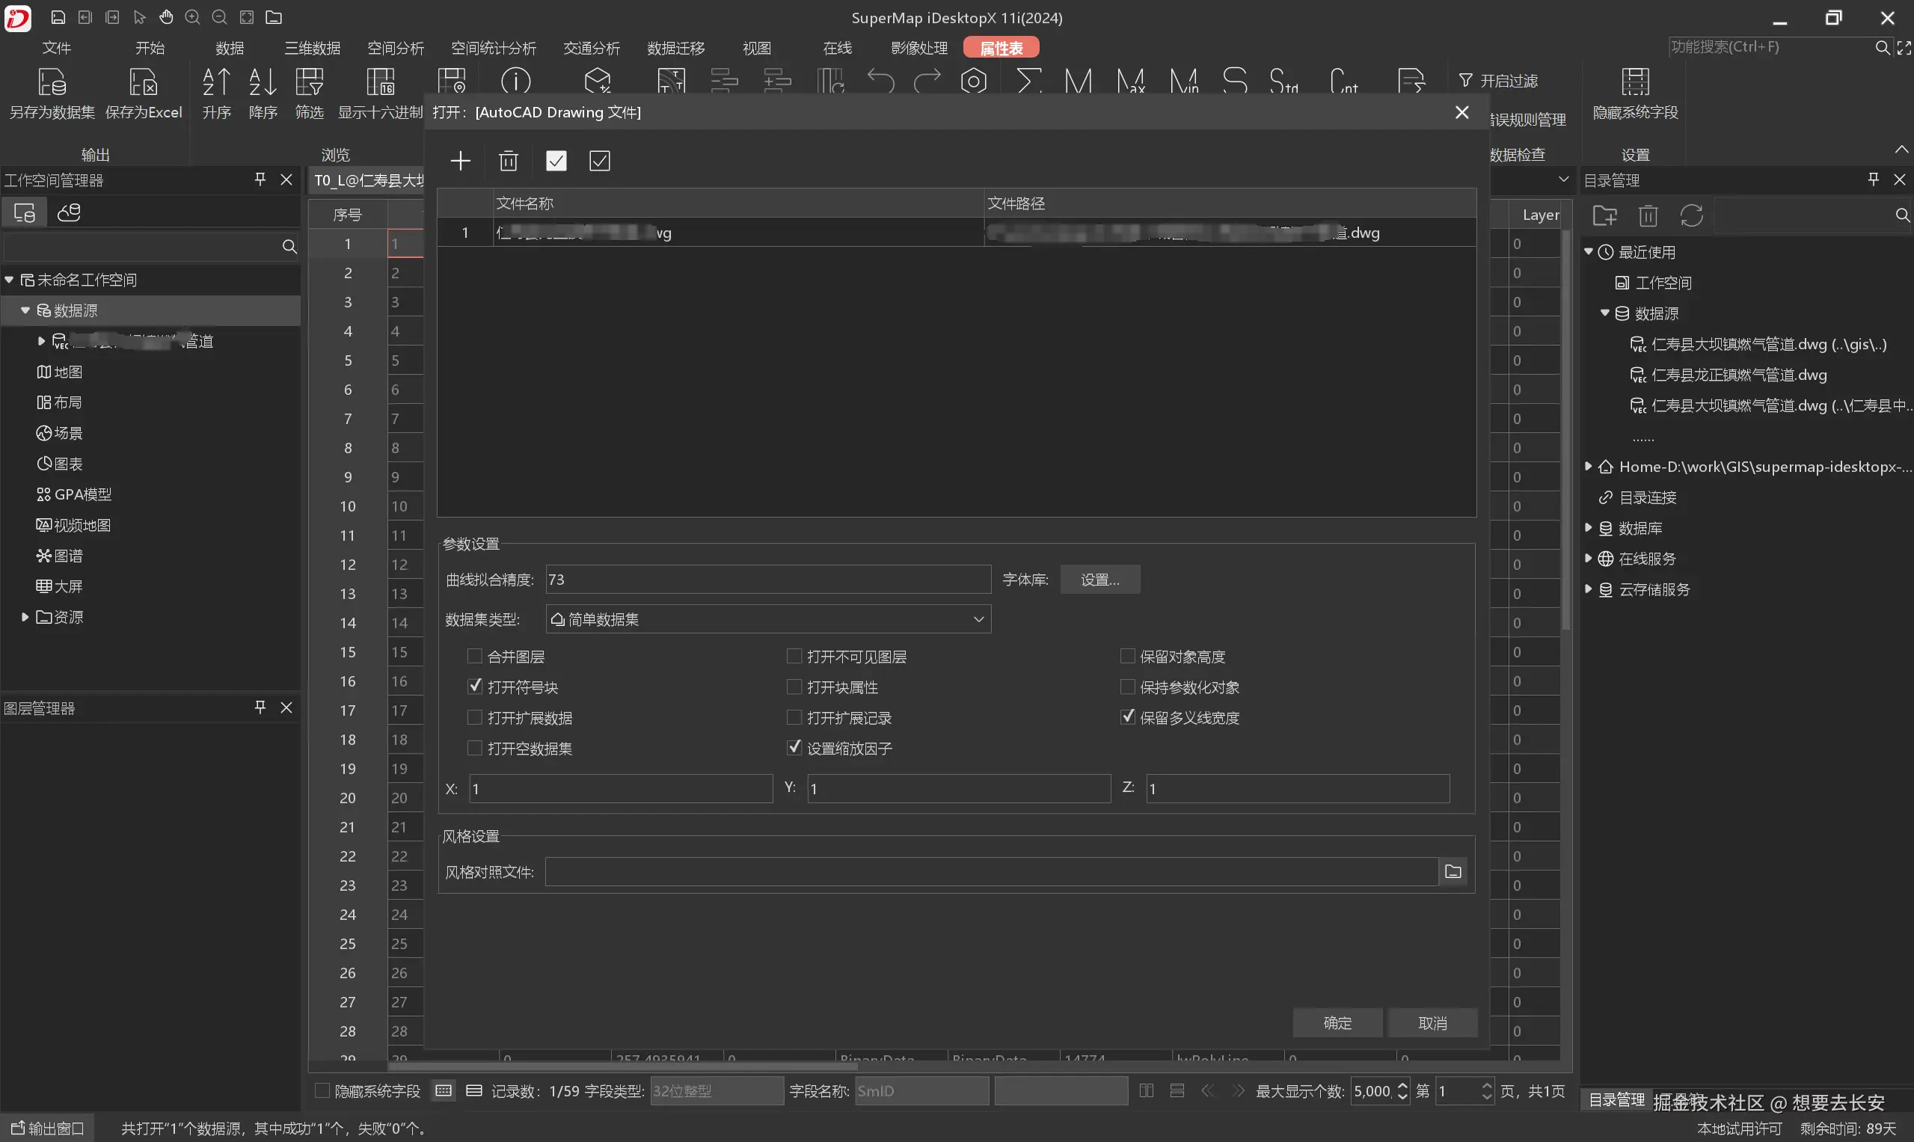Click the 曲线拟合精度 input field

click(768, 580)
